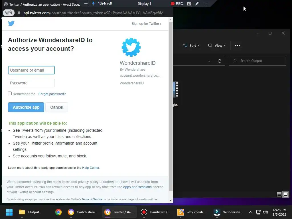Open the why collab document on taskbar
Screen dimensions: 292x219
pos(192,212)
